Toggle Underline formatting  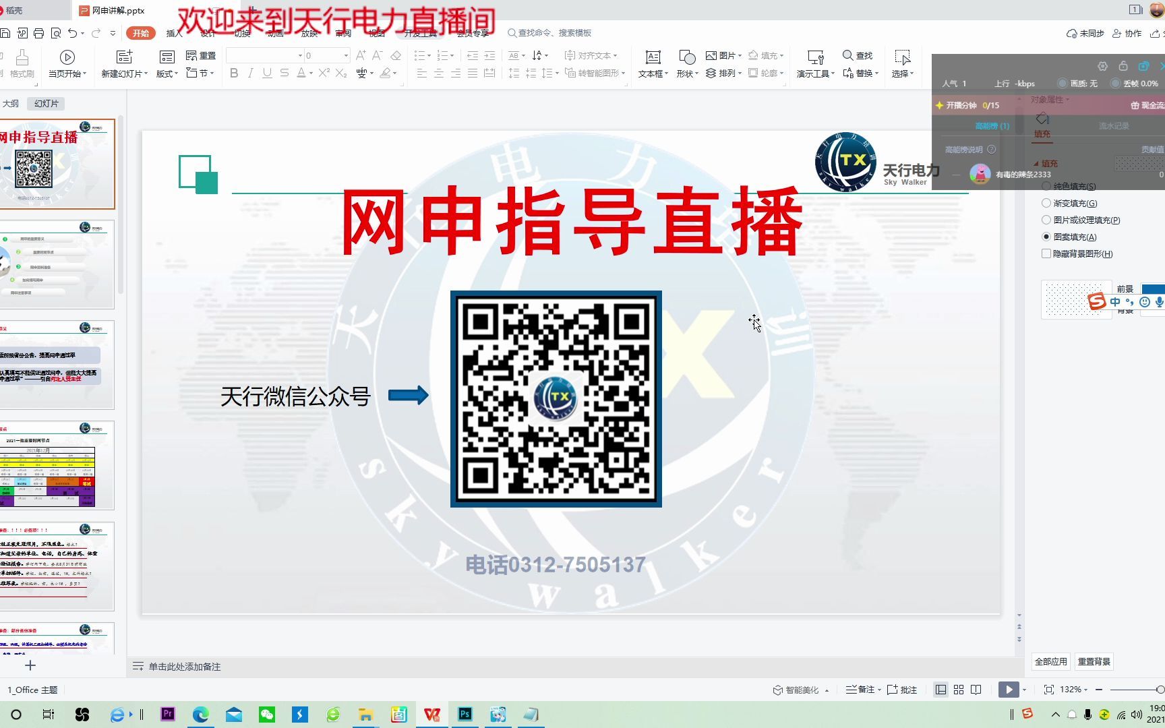click(268, 73)
